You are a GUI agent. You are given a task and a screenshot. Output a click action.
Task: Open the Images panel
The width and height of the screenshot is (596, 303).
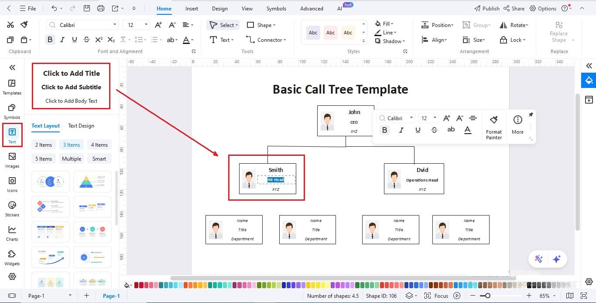12,161
